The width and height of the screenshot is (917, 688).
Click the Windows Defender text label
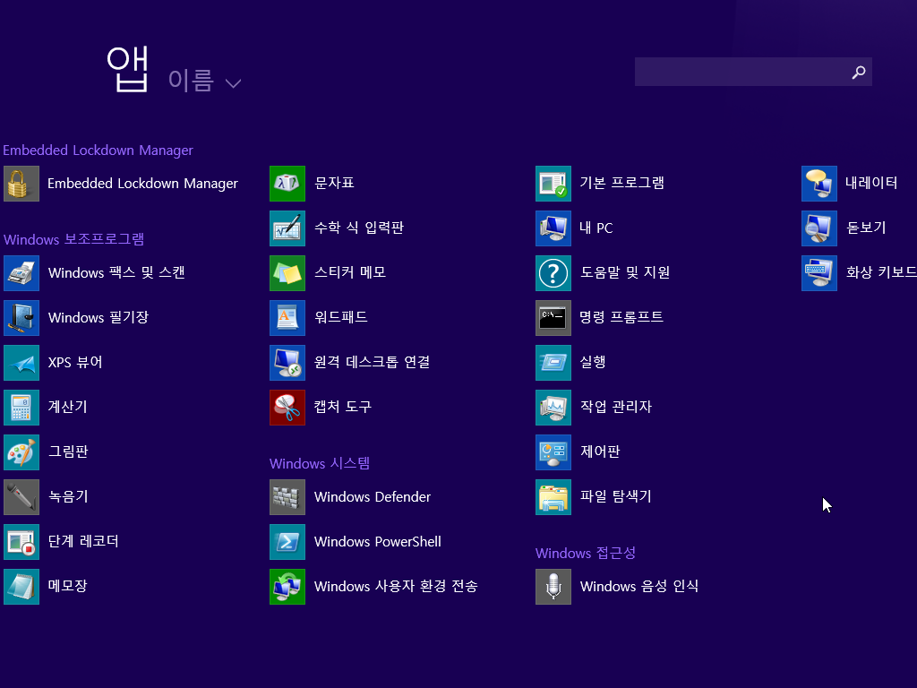click(x=373, y=496)
